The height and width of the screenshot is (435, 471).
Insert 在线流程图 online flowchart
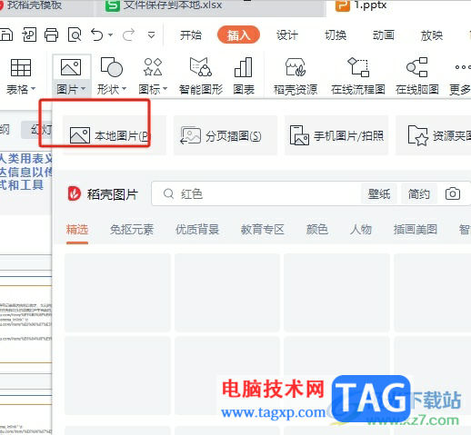pyautogui.click(x=358, y=75)
